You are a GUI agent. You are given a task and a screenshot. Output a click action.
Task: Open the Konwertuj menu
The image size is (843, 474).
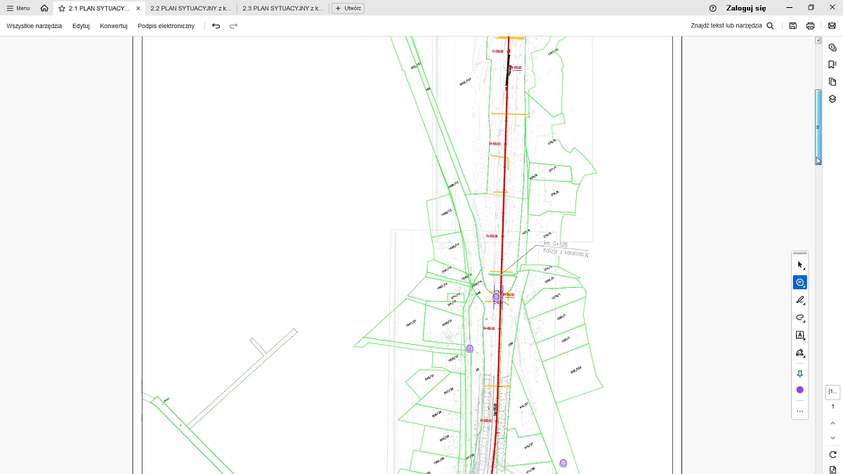(x=113, y=26)
